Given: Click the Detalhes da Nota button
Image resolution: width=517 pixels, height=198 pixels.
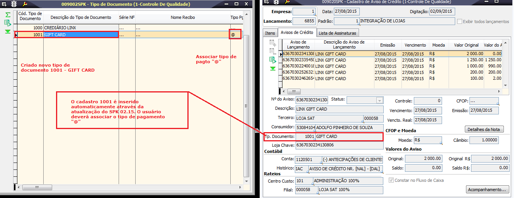Looking at the screenshot, I should point(484,129).
